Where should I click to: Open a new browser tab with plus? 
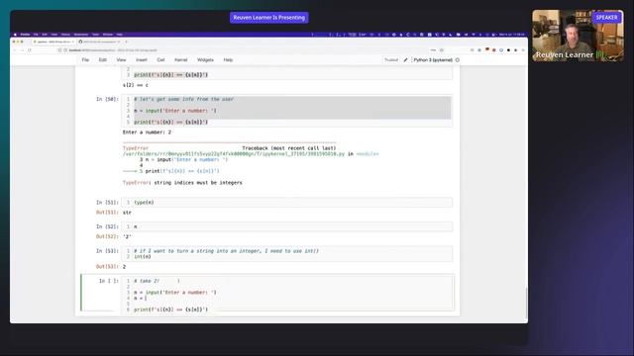(x=126, y=42)
